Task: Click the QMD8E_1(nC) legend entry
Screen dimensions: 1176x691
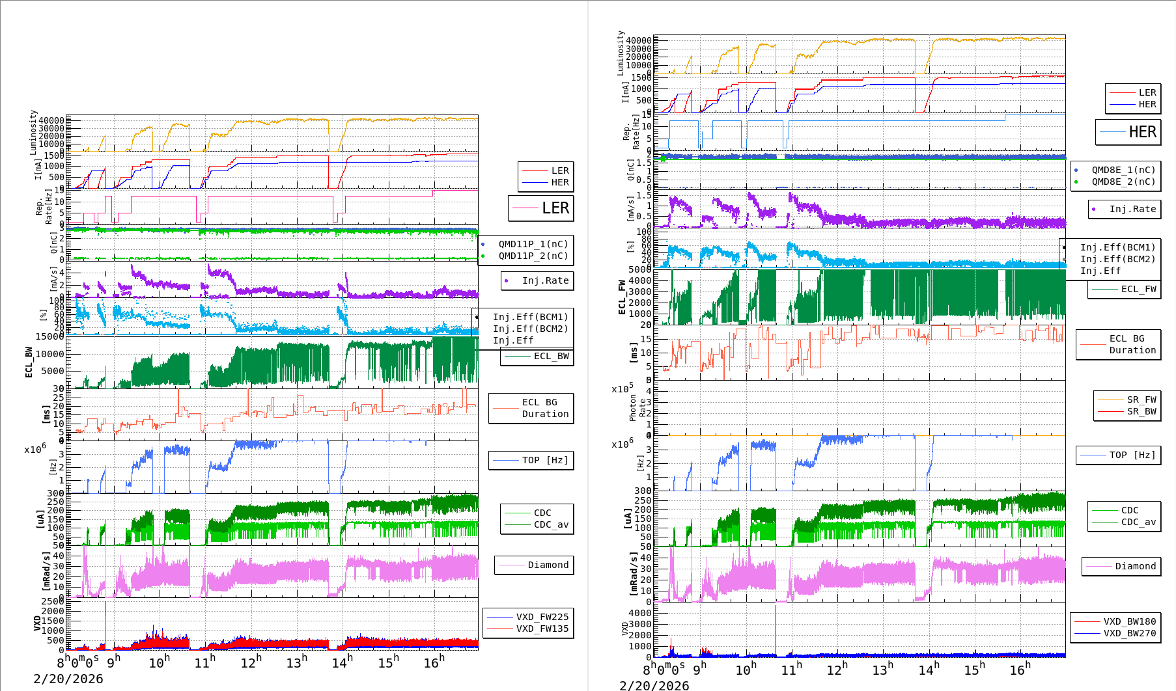Action: [x=1123, y=170]
